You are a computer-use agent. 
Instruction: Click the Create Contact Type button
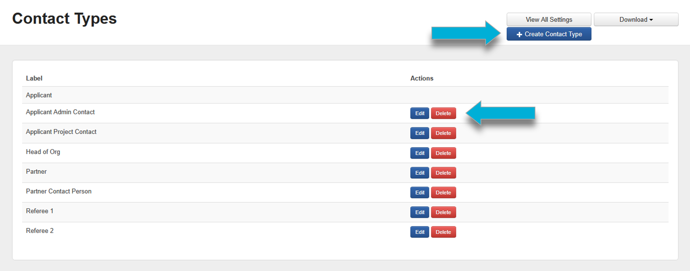[549, 34]
